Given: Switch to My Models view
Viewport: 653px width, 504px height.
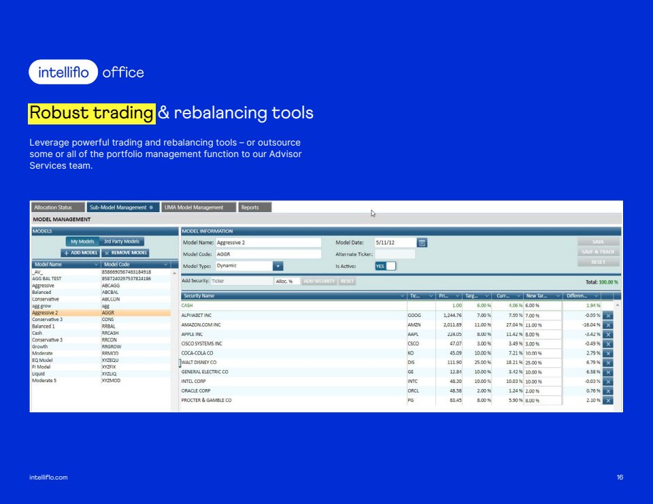Looking at the screenshot, I should [x=82, y=241].
